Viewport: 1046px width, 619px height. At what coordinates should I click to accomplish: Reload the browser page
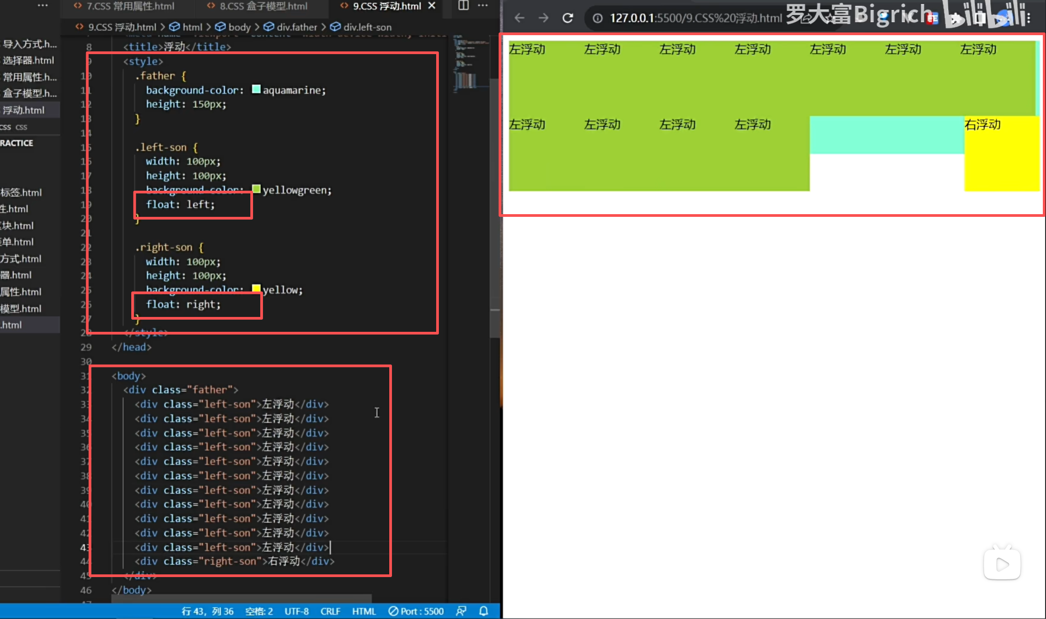coord(567,18)
